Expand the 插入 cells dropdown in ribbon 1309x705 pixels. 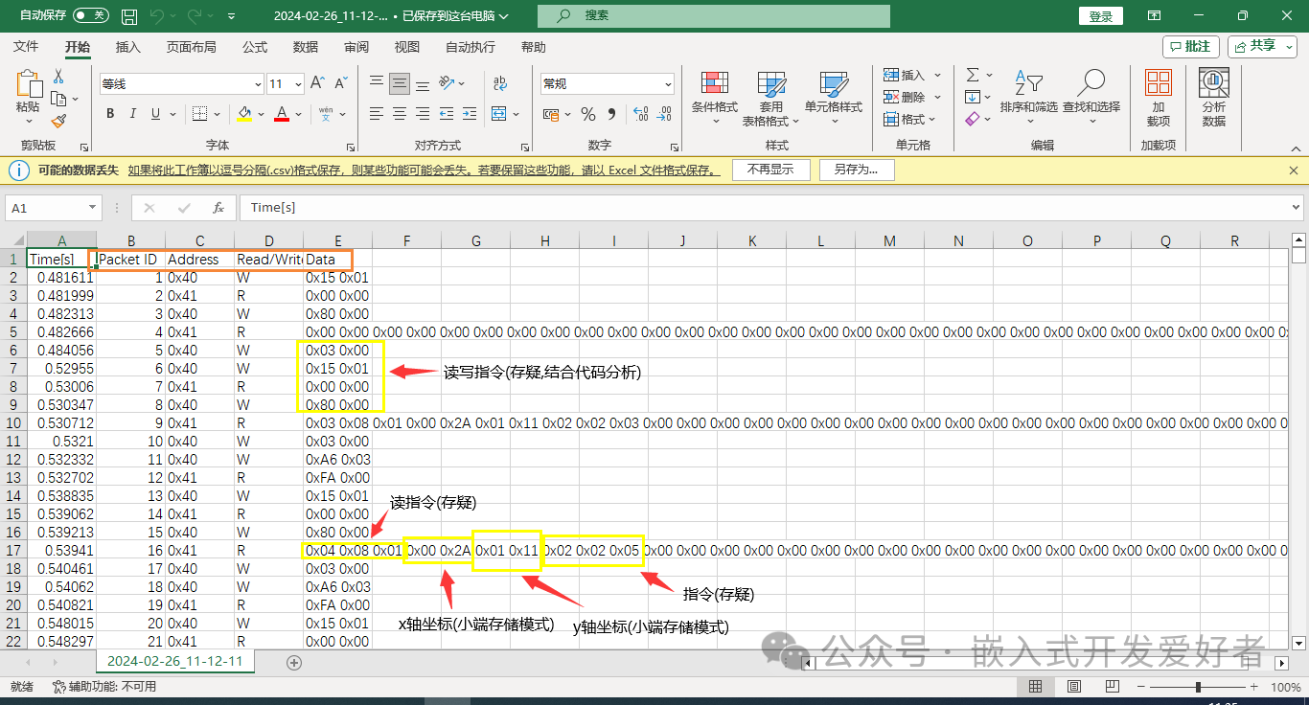coord(937,75)
